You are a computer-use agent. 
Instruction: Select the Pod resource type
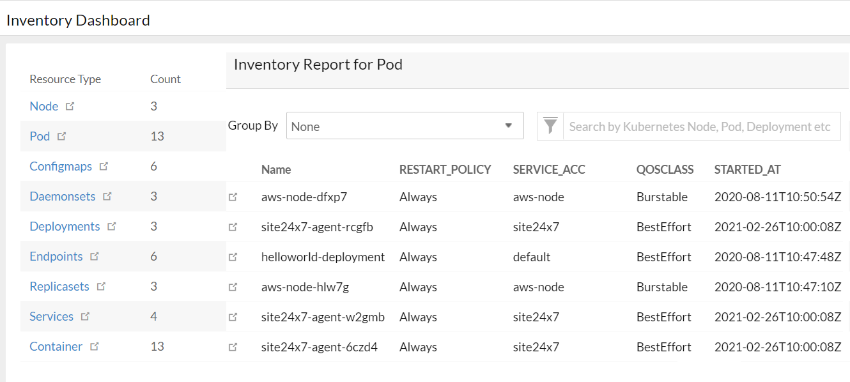pos(40,135)
